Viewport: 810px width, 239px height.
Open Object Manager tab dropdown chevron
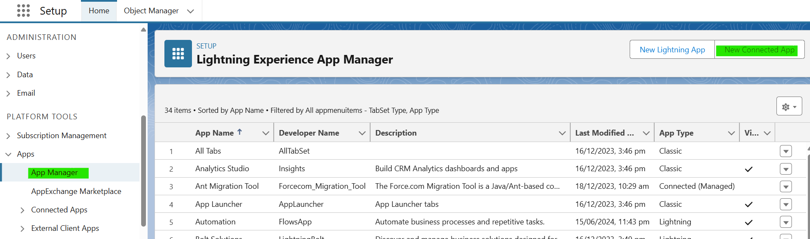[x=190, y=11]
